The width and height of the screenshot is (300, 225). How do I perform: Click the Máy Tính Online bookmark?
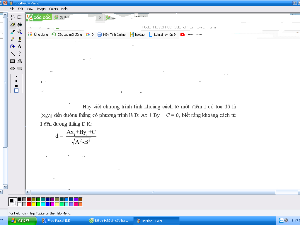click(112, 35)
